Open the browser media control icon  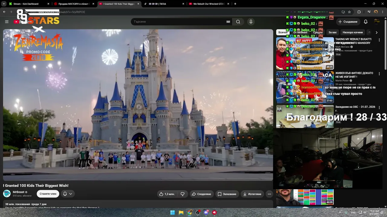pyautogui.click(x=369, y=12)
